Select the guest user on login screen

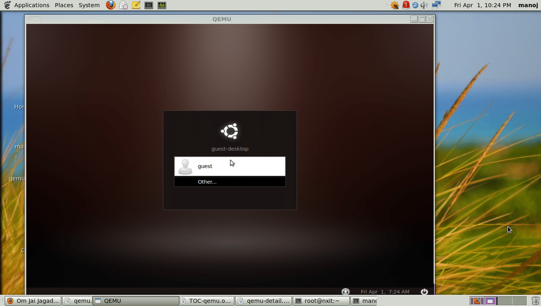coord(230,166)
